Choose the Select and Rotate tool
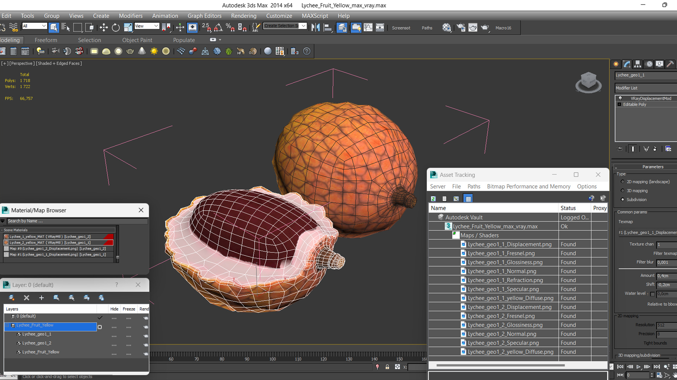677x380 pixels. (116, 27)
